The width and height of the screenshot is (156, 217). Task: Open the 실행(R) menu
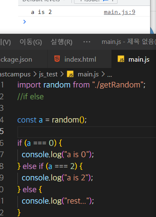pos(61,42)
